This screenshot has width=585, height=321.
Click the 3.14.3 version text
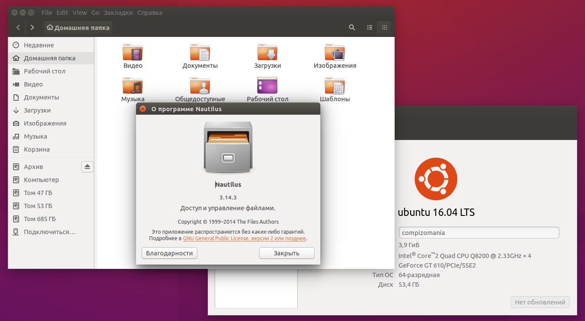coord(228,197)
